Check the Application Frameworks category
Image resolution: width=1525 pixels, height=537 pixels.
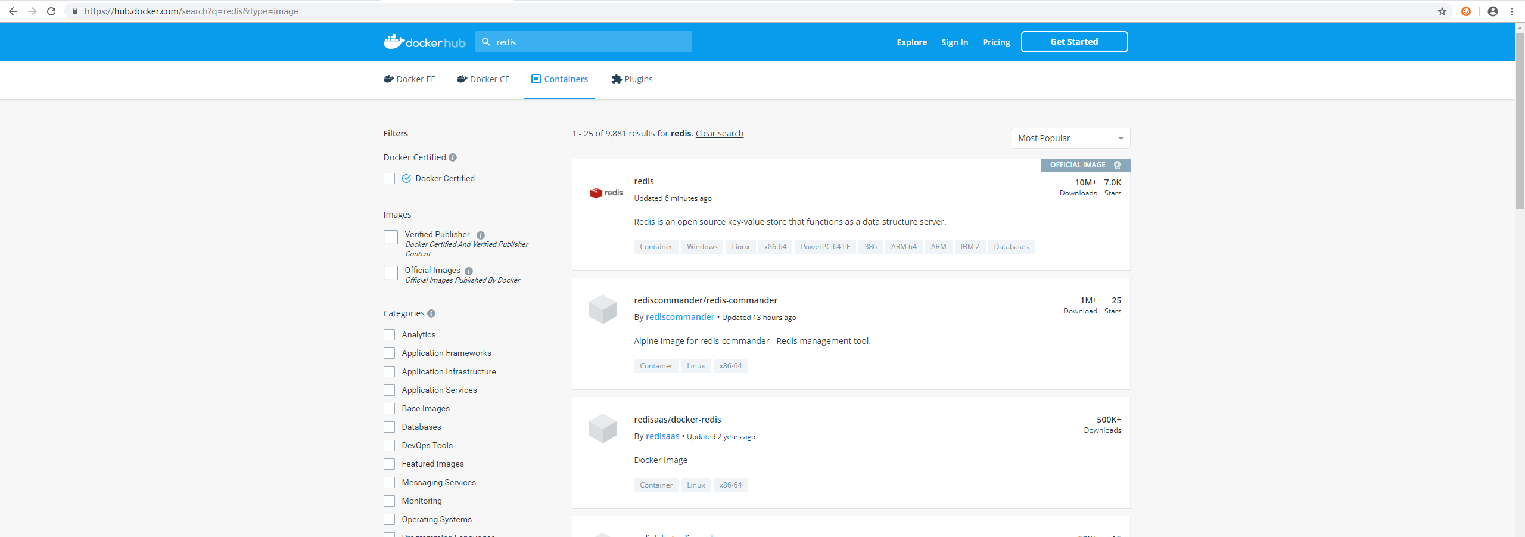[389, 353]
